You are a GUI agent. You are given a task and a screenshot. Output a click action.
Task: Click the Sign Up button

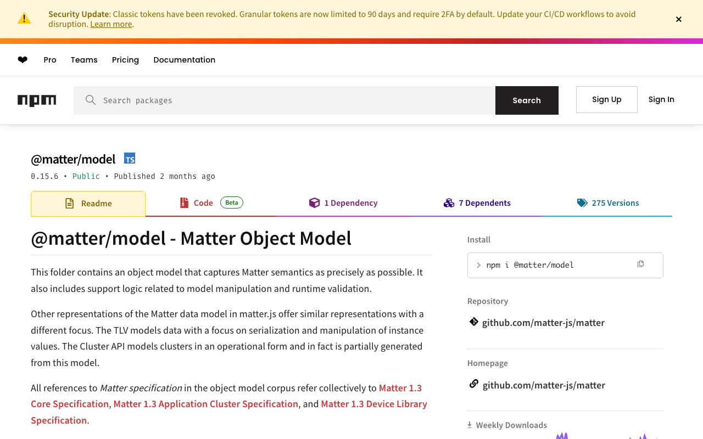[606, 99]
